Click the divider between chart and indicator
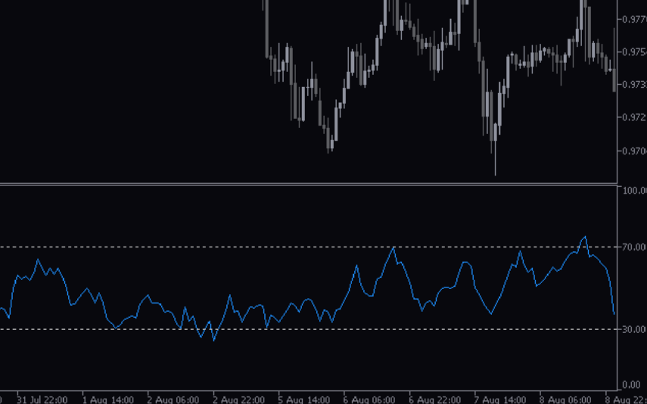Screen dimensions: 647x404 (309, 184)
